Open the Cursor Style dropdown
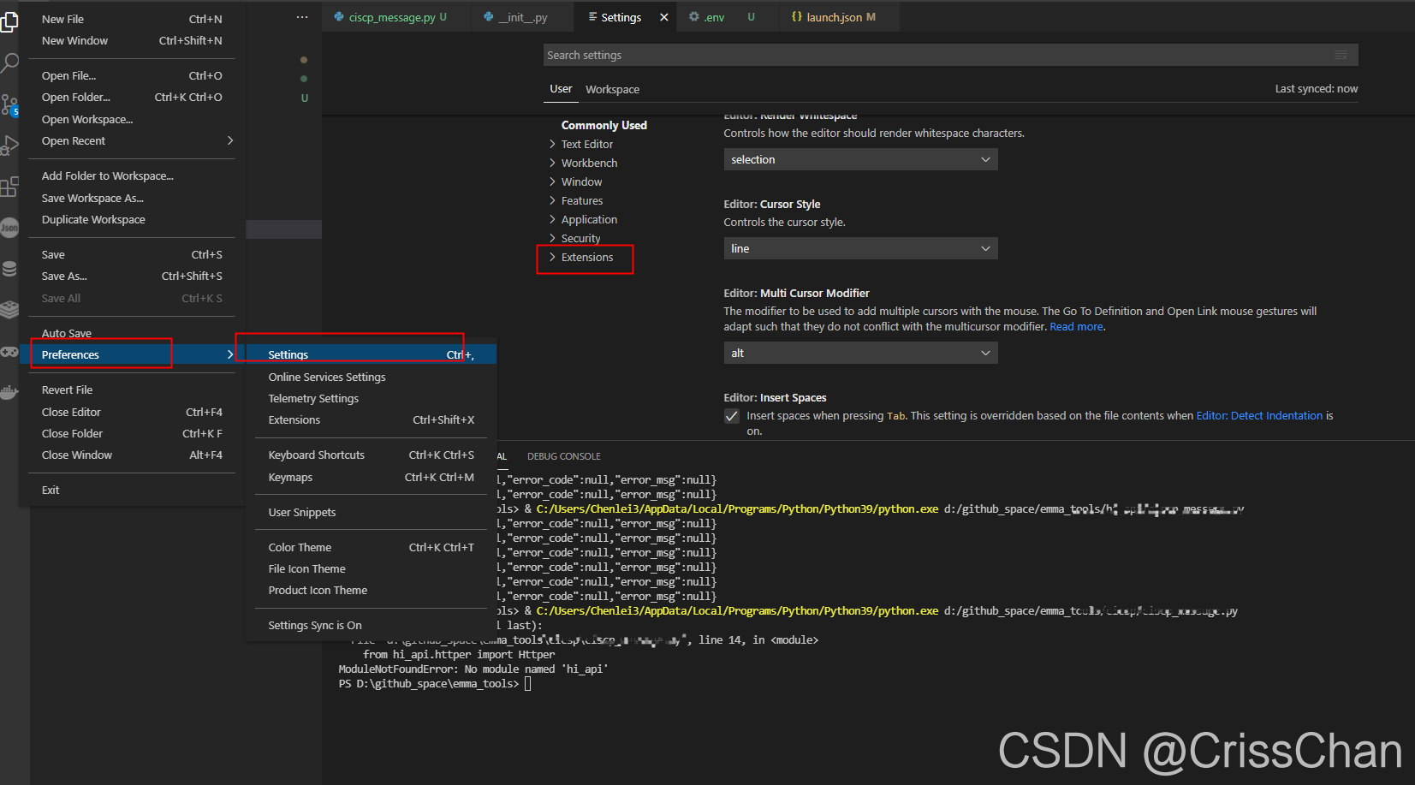The height and width of the screenshot is (785, 1415). point(859,248)
